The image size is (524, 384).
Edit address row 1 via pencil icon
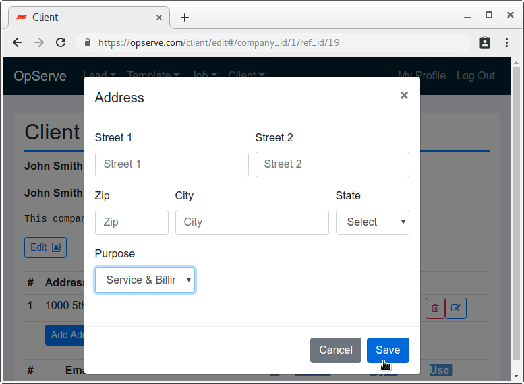456,308
